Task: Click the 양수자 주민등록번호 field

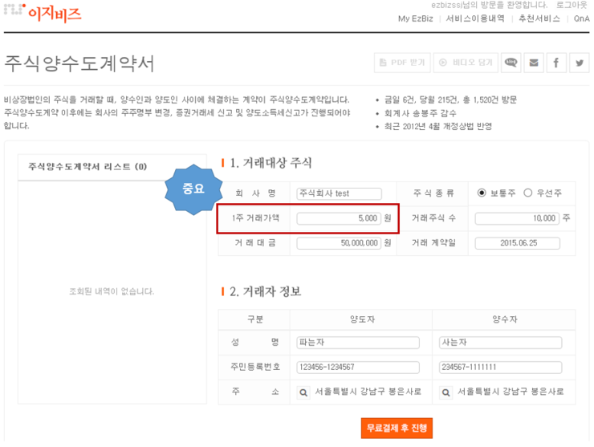Action: point(500,367)
